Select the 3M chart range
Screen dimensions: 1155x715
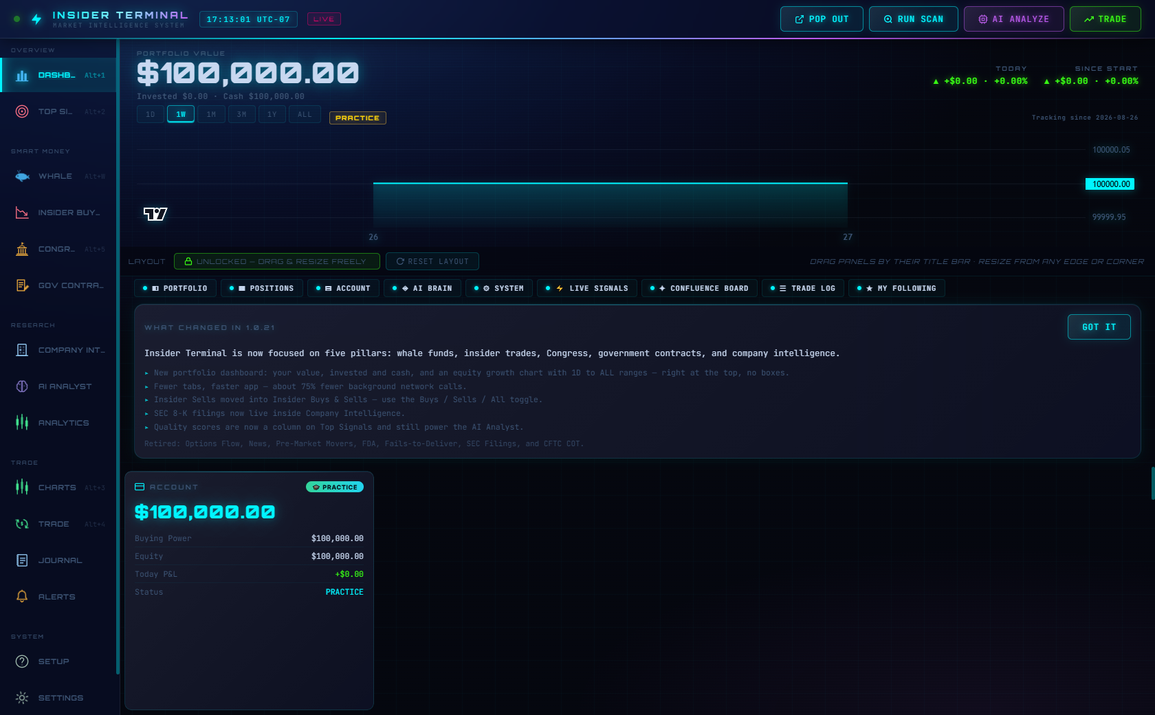tap(242, 114)
